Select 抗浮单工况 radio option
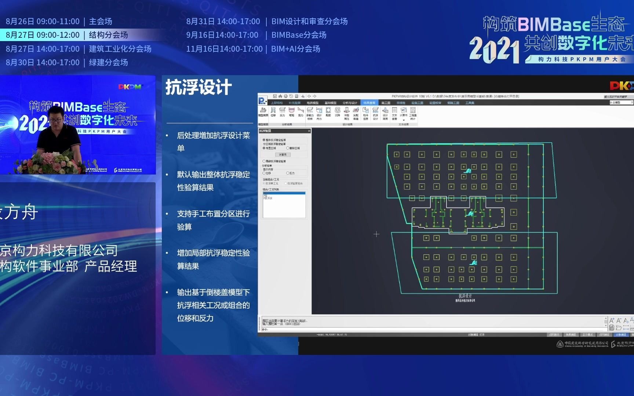The image size is (634, 396). coord(270,183)
